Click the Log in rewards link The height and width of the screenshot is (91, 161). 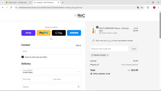coord(109,41)
